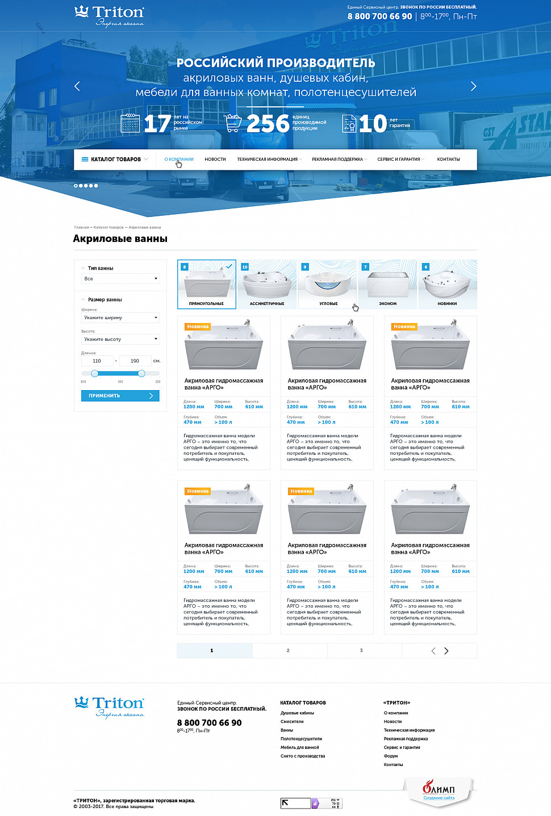Open Контакты menu item
Image resolution: width=551 pixels, height=816 pixels.
448,160
